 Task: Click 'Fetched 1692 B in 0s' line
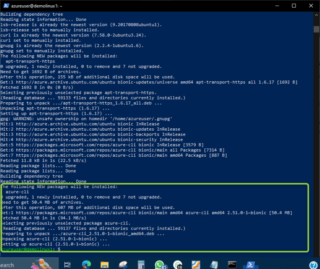tap(37, 87)
